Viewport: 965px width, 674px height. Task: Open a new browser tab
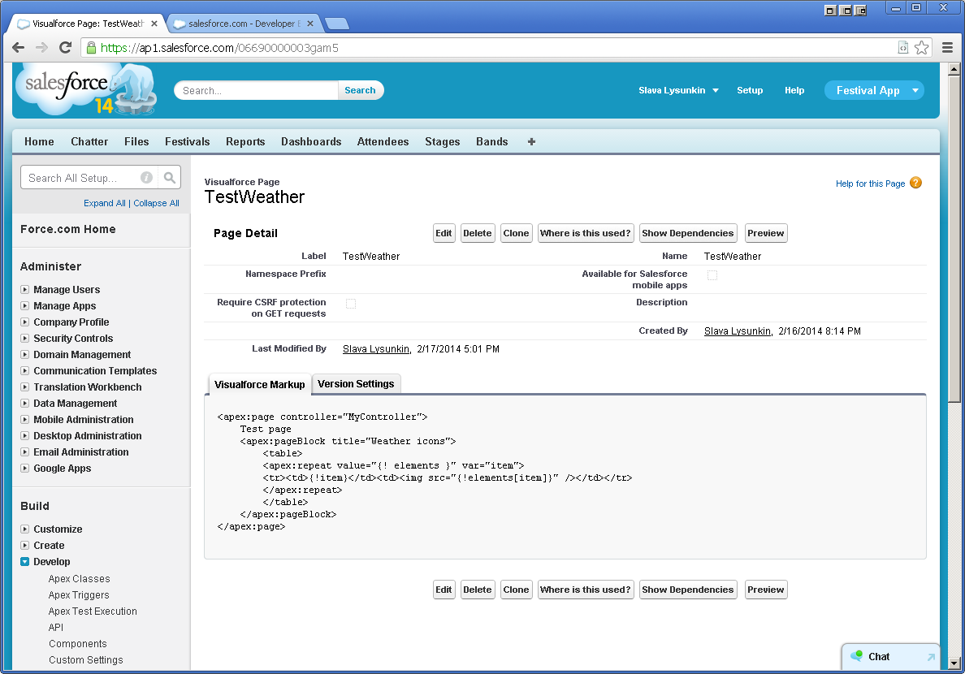336,24
